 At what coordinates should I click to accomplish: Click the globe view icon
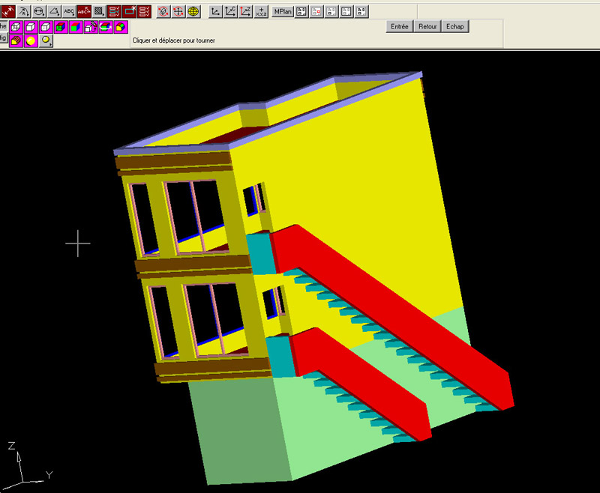coord(193,11)
